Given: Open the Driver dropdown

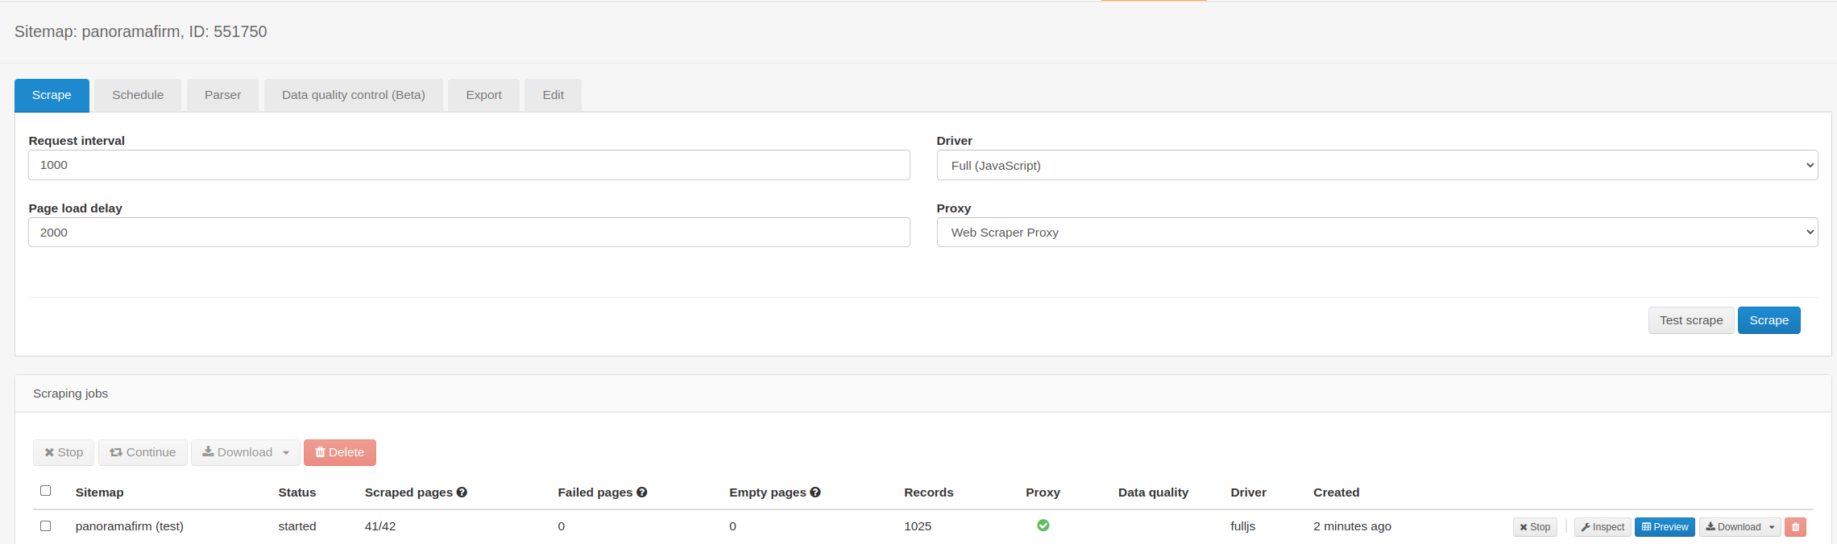Looking at the screenshot, I should point(1376,166).
